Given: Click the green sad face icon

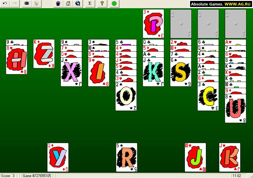Looking at the screenshot, I should (x=114, y=4).
